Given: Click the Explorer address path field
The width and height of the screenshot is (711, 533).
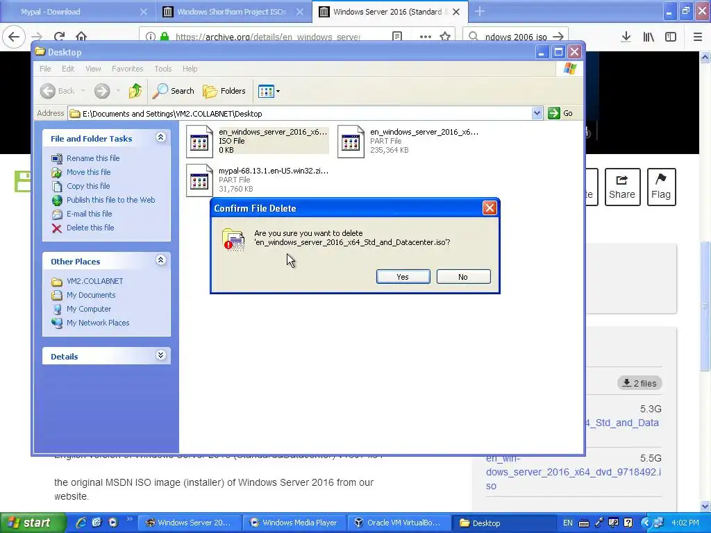Looking at the screenshot, I should pyautogui.click(x=300, y=113).
